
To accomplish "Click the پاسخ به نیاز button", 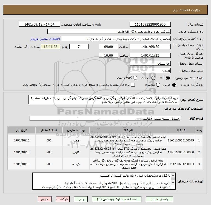I will pos(159,199).
